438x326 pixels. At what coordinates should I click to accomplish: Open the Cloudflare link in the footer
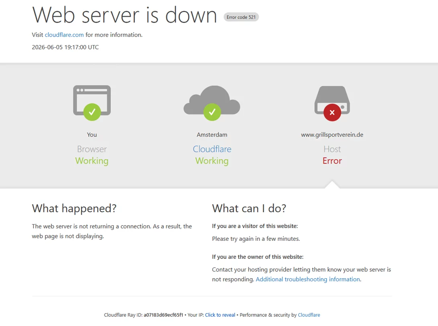pos(309,315)
